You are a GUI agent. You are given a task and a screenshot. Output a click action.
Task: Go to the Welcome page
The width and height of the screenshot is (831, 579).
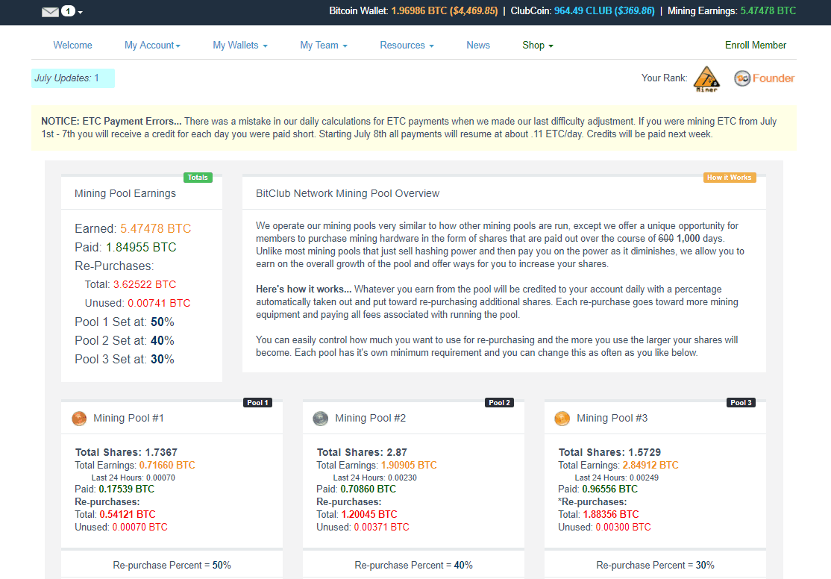[72, 46]
